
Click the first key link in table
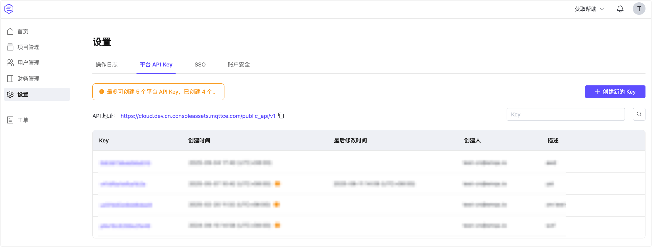pyautogui.click(x=125, y=163)
